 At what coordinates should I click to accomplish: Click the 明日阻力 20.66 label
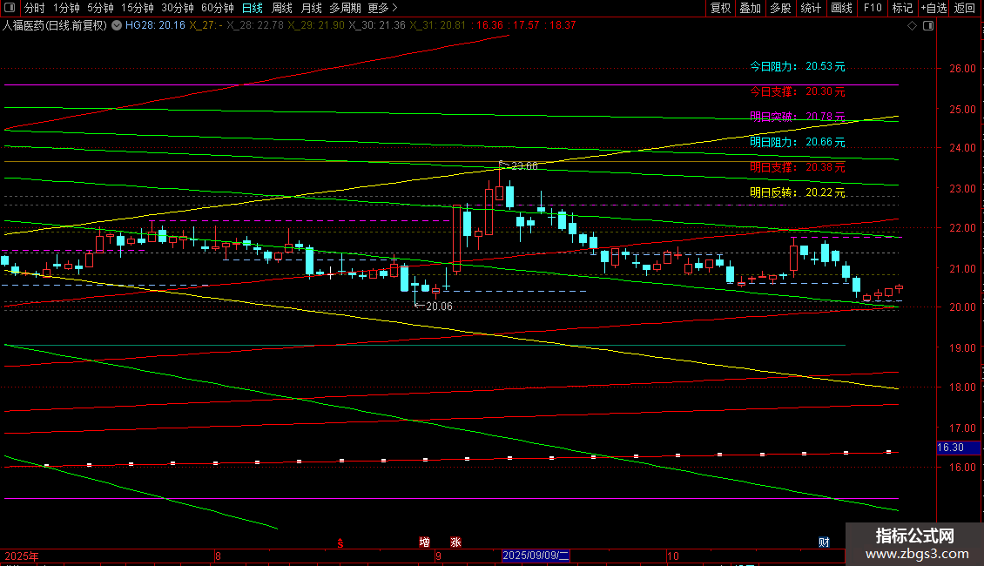click(798, 143)
